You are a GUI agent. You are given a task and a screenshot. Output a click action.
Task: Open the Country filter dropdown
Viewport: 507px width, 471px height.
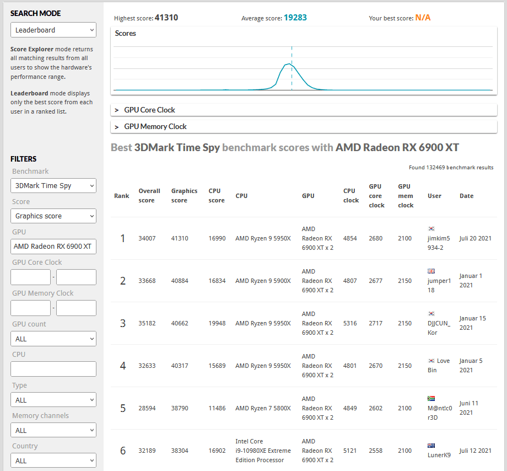pyautogui.click(x=53, y=461)
